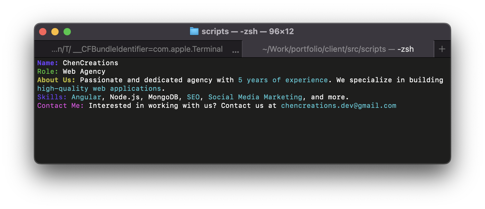Zoom the window with the green button
The height and width of the screenshot is (209, 485).
[67, 32]
